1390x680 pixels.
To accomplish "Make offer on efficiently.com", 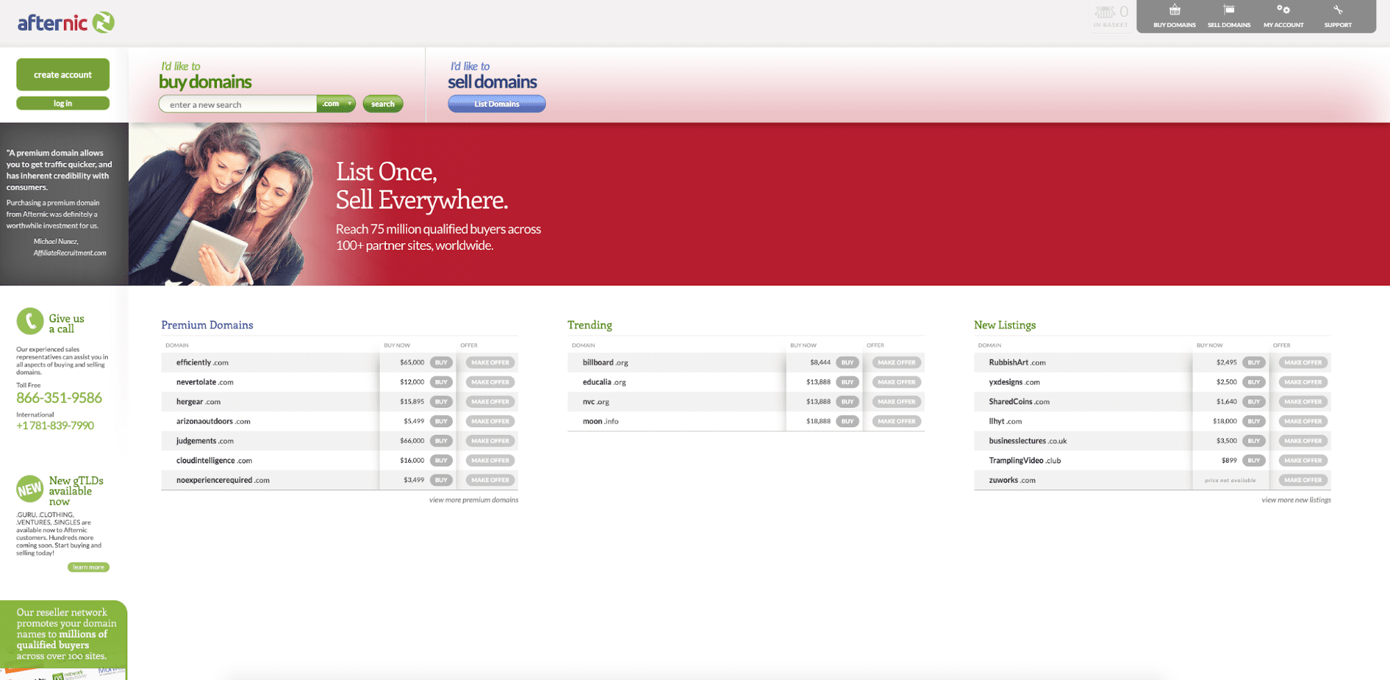I will click(x=490, y=363).
